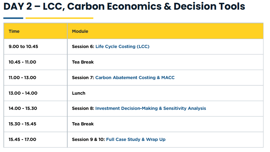The width and height of the screenshot is (270, 152).
Task: Click the morning Tea Break entry
Action: (x=83, y=62)
